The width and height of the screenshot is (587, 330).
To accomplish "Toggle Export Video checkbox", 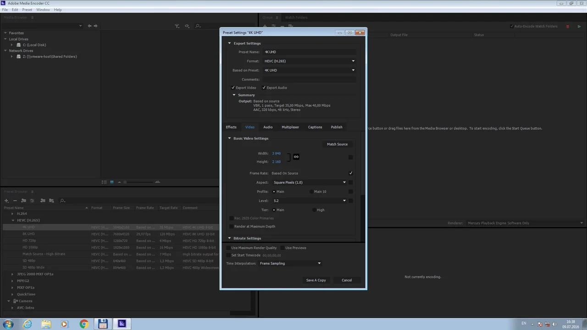I will pyautogui.click(x=233, y=88).
